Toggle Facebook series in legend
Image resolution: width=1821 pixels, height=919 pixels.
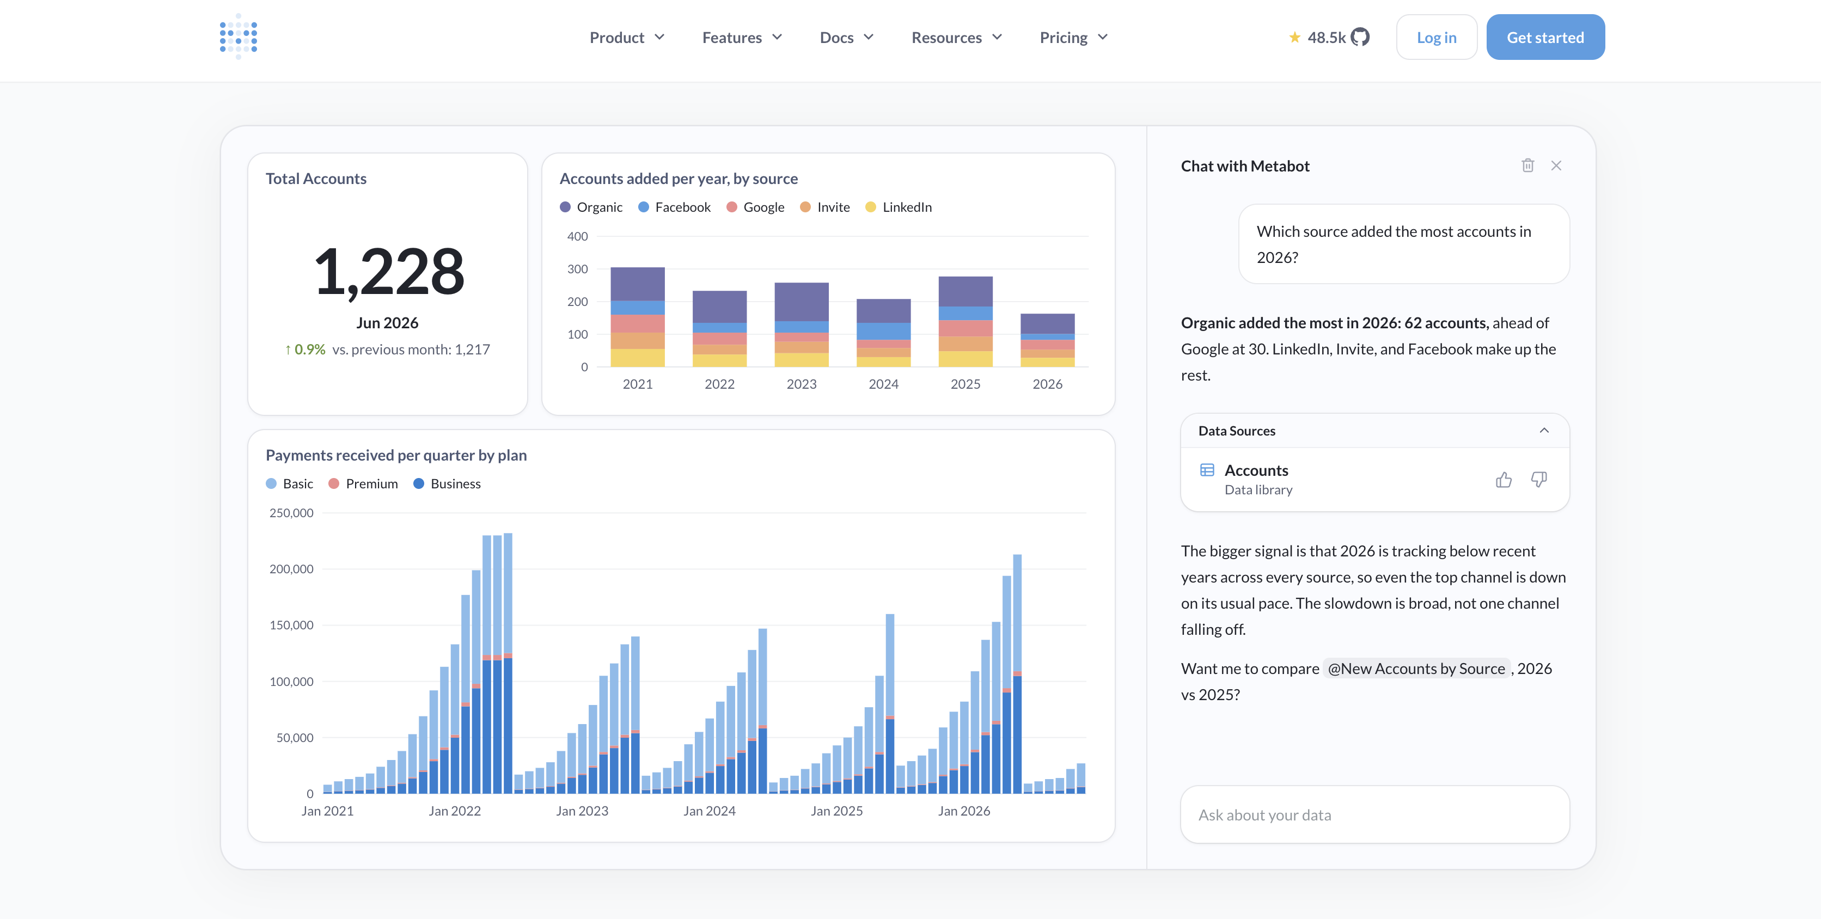point(674,207)
